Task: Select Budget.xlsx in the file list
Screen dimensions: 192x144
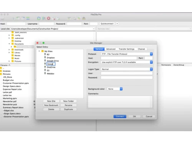Action: tap(8, 80)
